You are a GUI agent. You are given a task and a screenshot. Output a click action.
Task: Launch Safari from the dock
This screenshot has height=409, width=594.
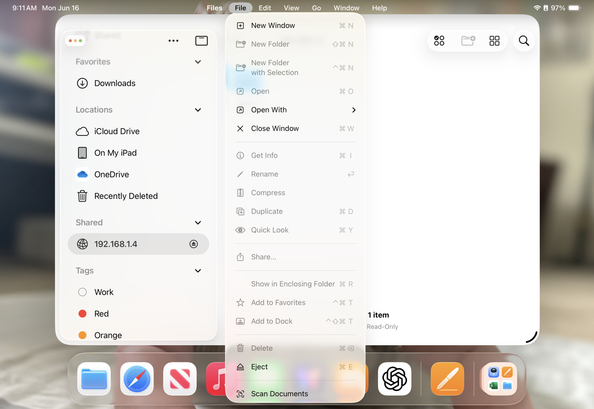[x=137, y=379]
